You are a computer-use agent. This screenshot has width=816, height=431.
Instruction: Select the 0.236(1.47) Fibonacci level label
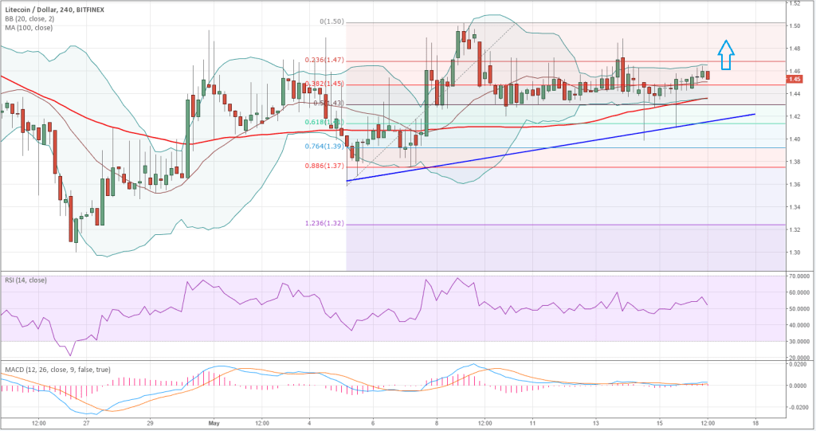(324, 61)
